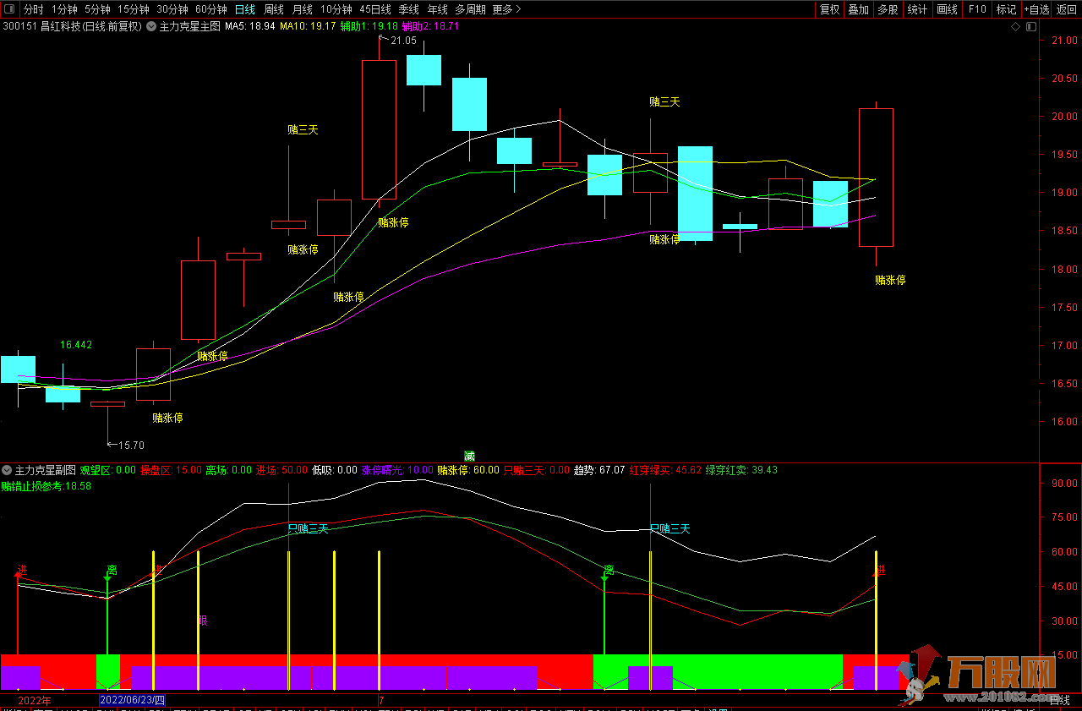Click the 赌涨停: 60.00 label
Image resolution: width=1082 pixels, height=711 pixels.
click(x=468, y=469)
